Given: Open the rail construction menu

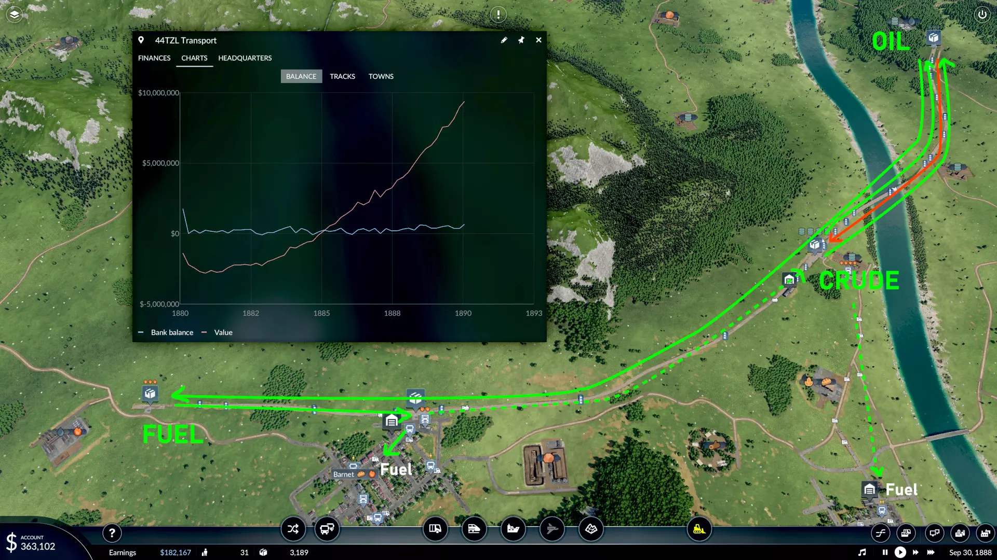Looking at the screenshot, I should pyautogui.click(x=474, y=529).
